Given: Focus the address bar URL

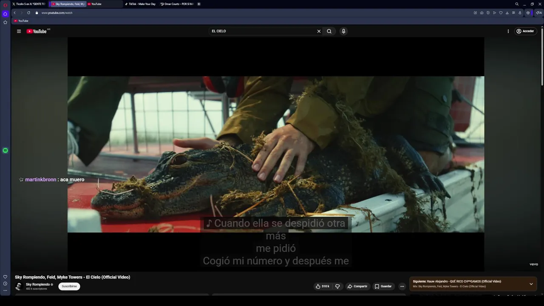Looking at the screenshot, I should [57, 13].
